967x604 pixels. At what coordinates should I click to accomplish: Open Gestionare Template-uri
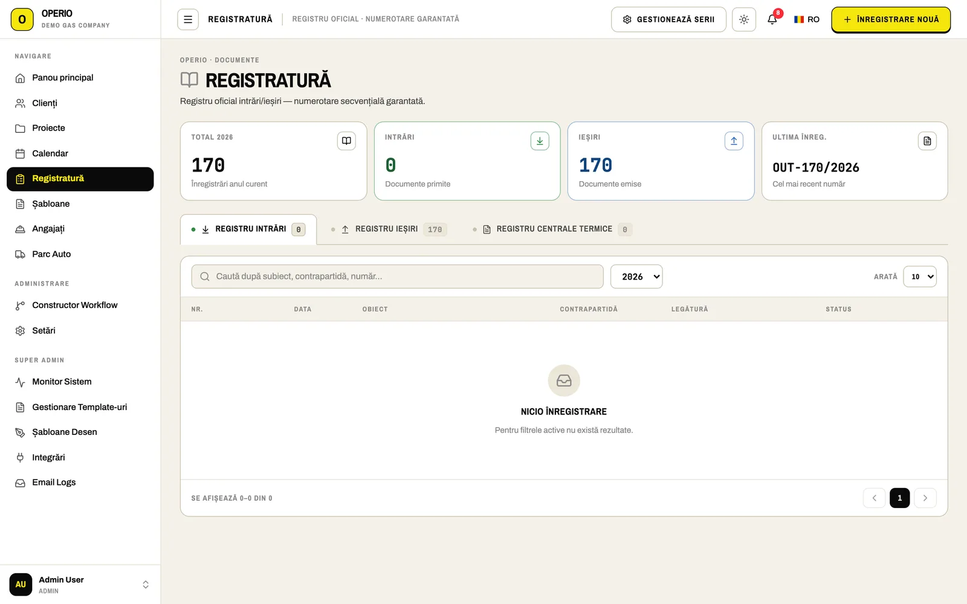tap(80, 407)
